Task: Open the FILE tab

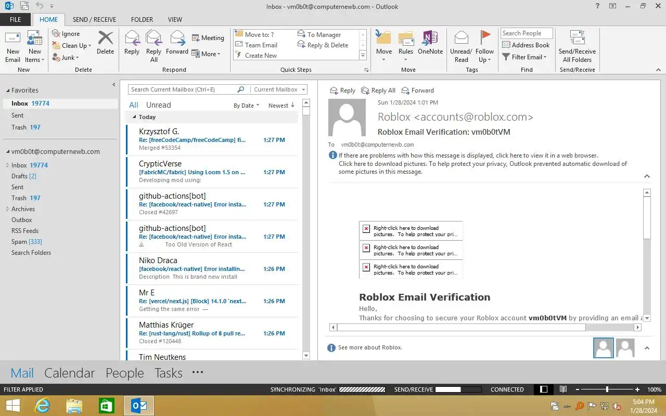Action: pos(16,20)
